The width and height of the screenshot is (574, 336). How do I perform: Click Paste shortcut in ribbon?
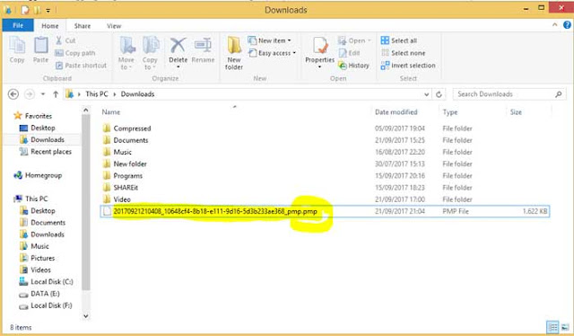click(81, 66)
